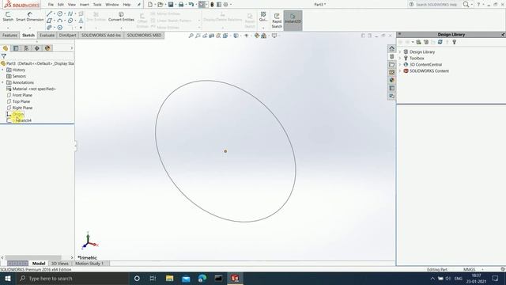Toggle Instant2D mode
The image size is (506, 285).
click(293, 20)
